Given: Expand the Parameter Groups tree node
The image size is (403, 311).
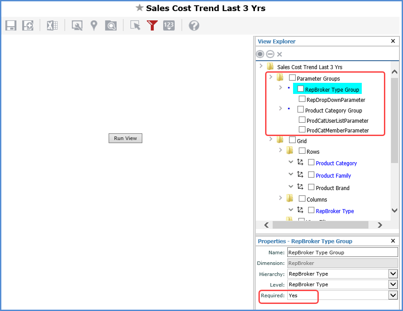Looking at the screenshot, I should (x=270, y=78).
